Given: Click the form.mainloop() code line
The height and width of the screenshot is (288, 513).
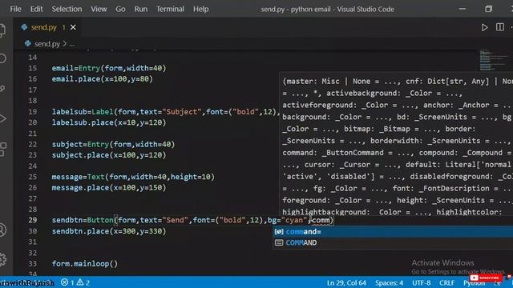Looking at the screenshot, I should (85, 263).
